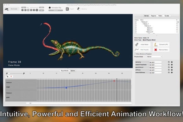Click the timeline zoom slider
Viewport: 183px width, 122px height.
coord(15,73)
